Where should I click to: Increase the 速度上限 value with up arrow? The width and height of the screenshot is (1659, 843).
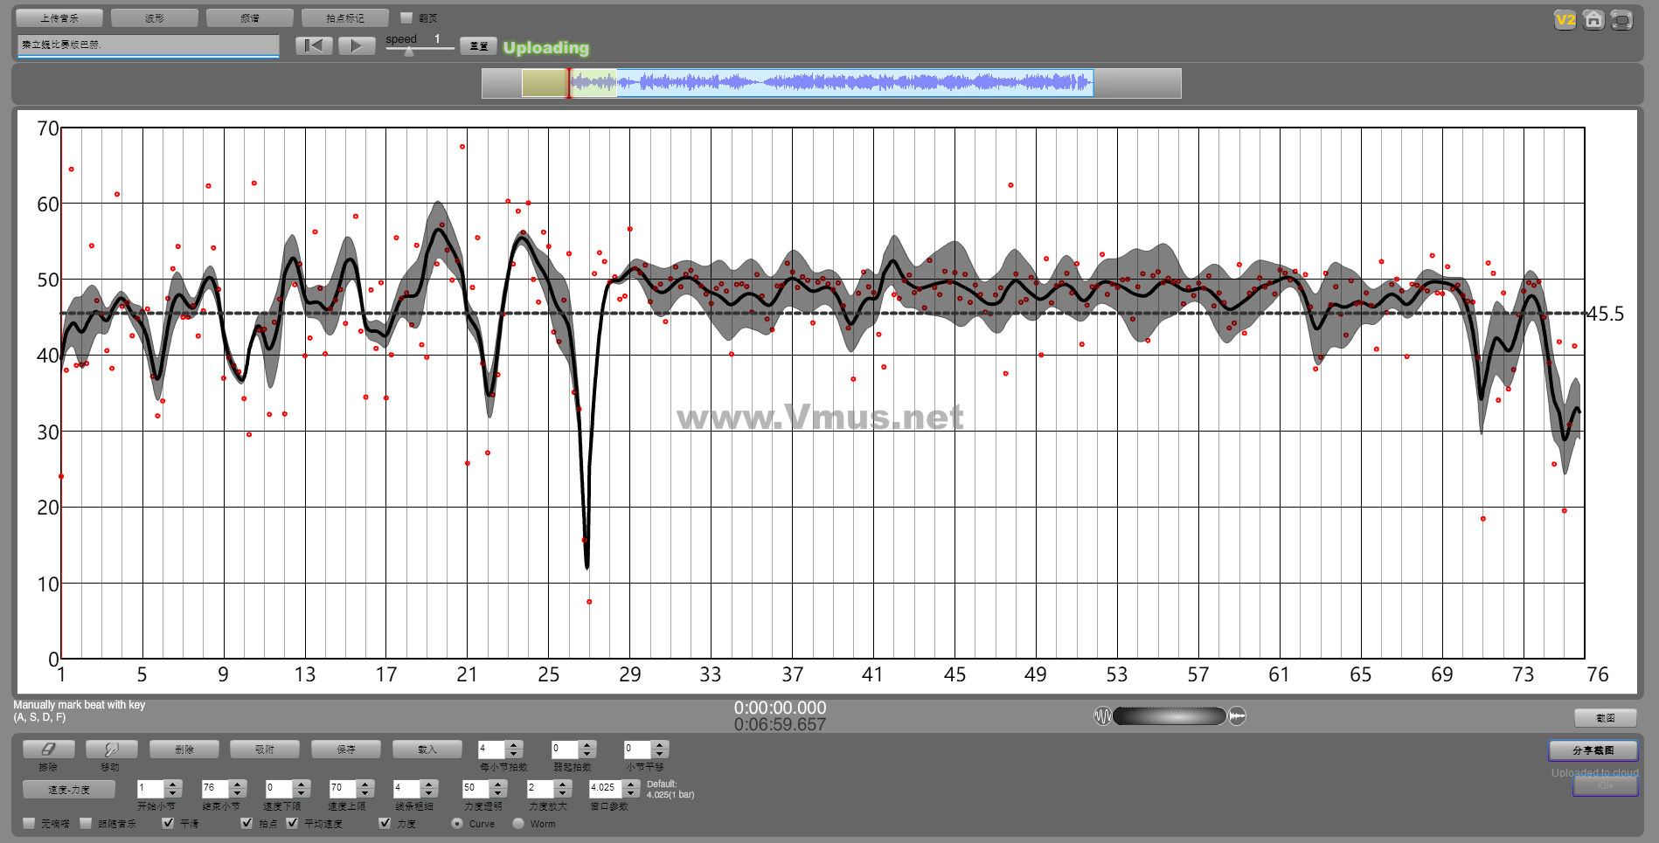pos(365,784)
